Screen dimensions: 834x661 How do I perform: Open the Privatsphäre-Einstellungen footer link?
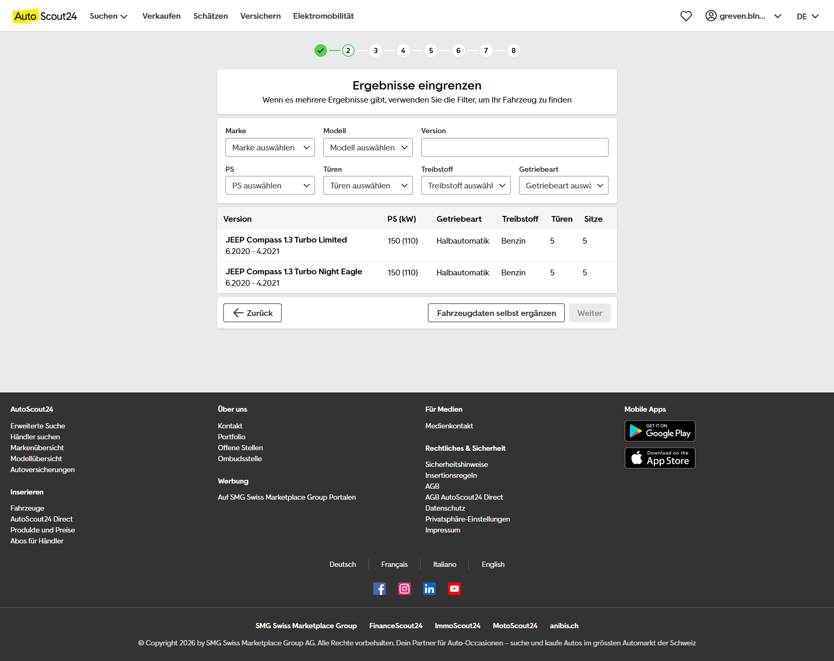point(467,519)
